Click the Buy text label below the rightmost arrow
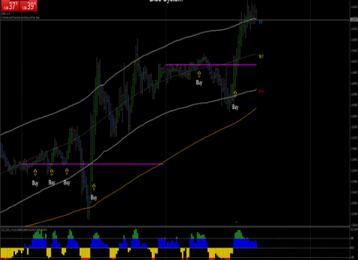 235,107
